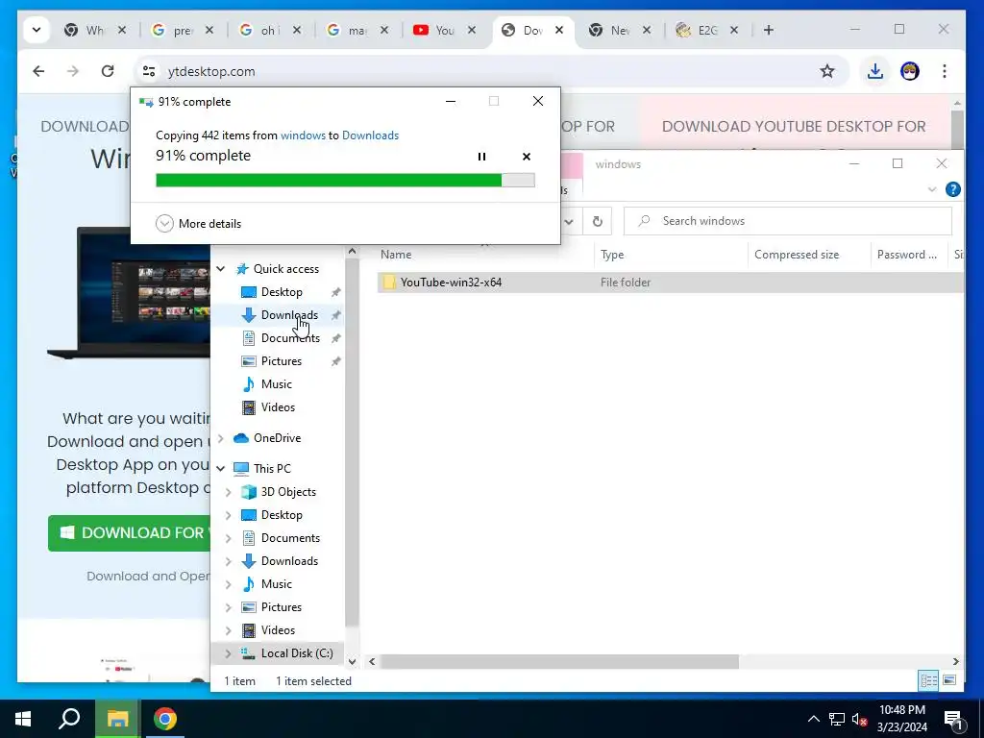Click the muted volume tray icon
The width and height of the screenshot is (984, 738).
pos(859,719)
